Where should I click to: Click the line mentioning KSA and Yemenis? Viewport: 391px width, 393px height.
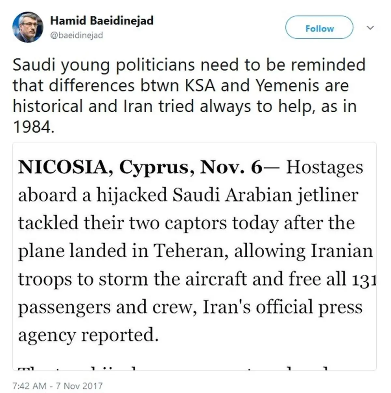pyautogui.click(x=181, y=86)
